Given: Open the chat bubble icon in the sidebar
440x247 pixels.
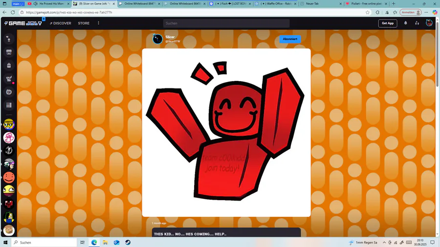Looking at the screenshot, I should pos(9,92).
